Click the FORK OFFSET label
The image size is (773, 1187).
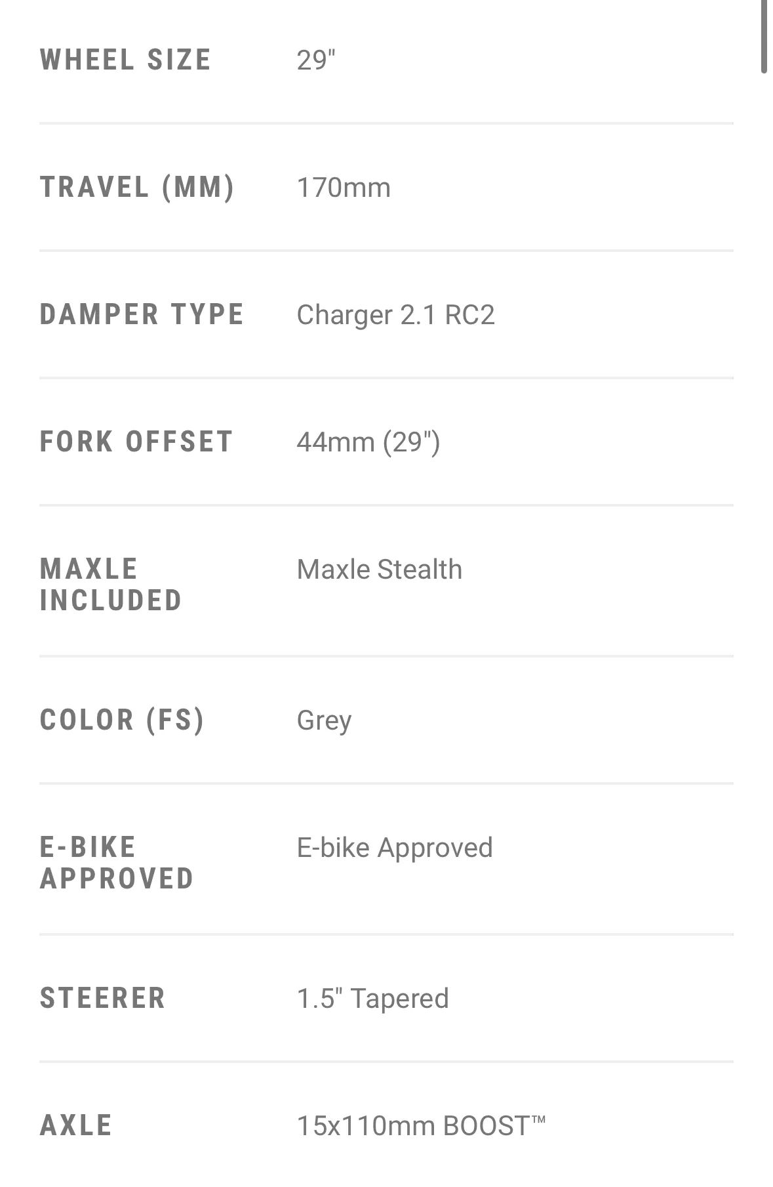pos(136,442)
